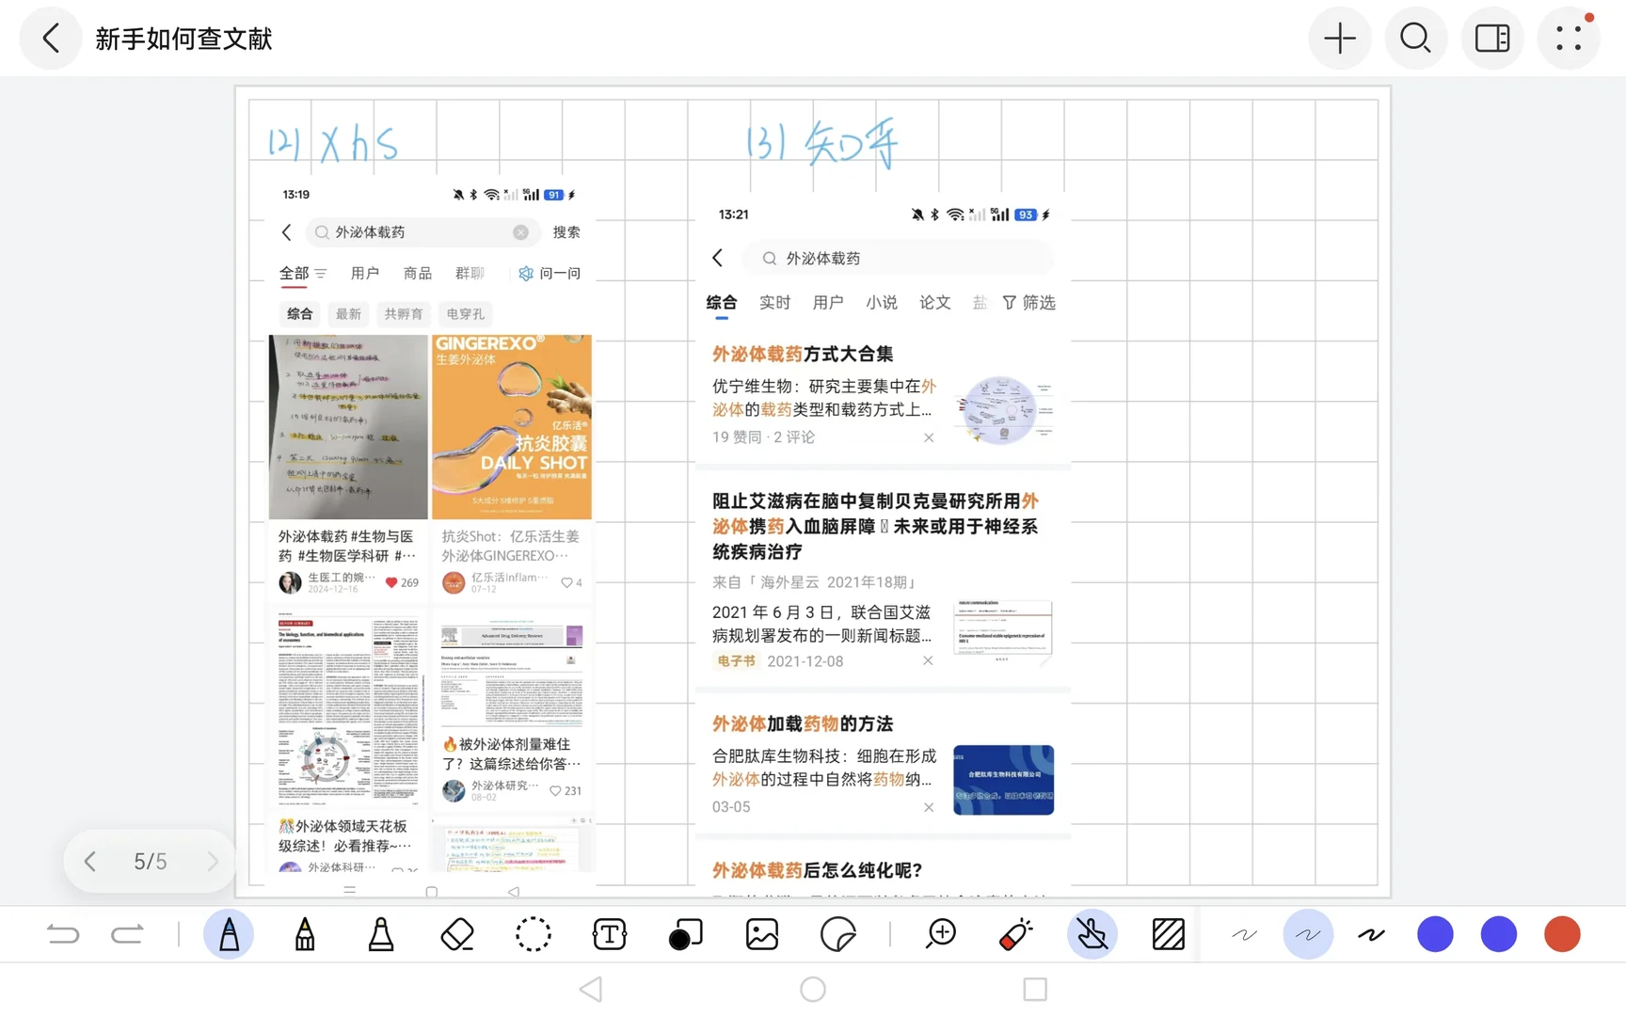Open the result 外泌体加载药物的方法

pyautogui.click(x=803, y=724)
